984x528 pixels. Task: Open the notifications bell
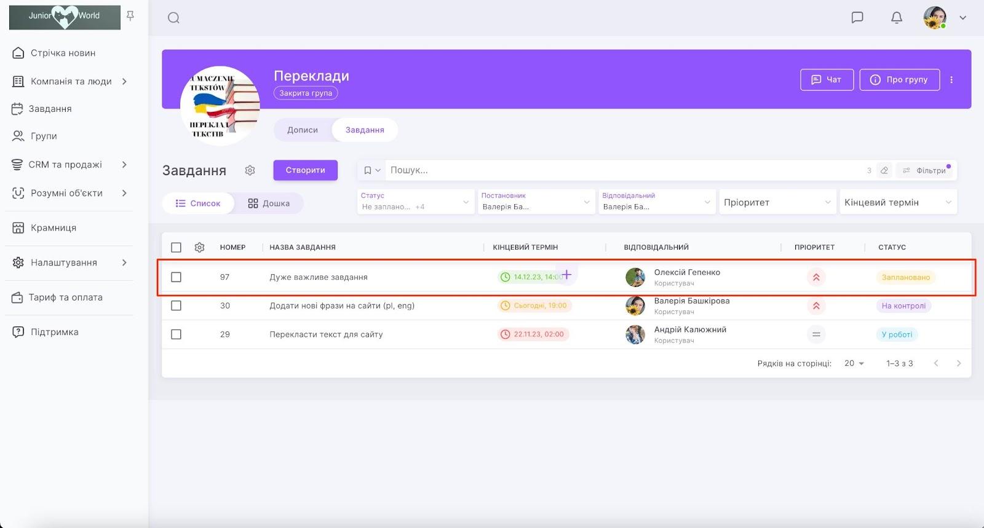tap(897, 17)
